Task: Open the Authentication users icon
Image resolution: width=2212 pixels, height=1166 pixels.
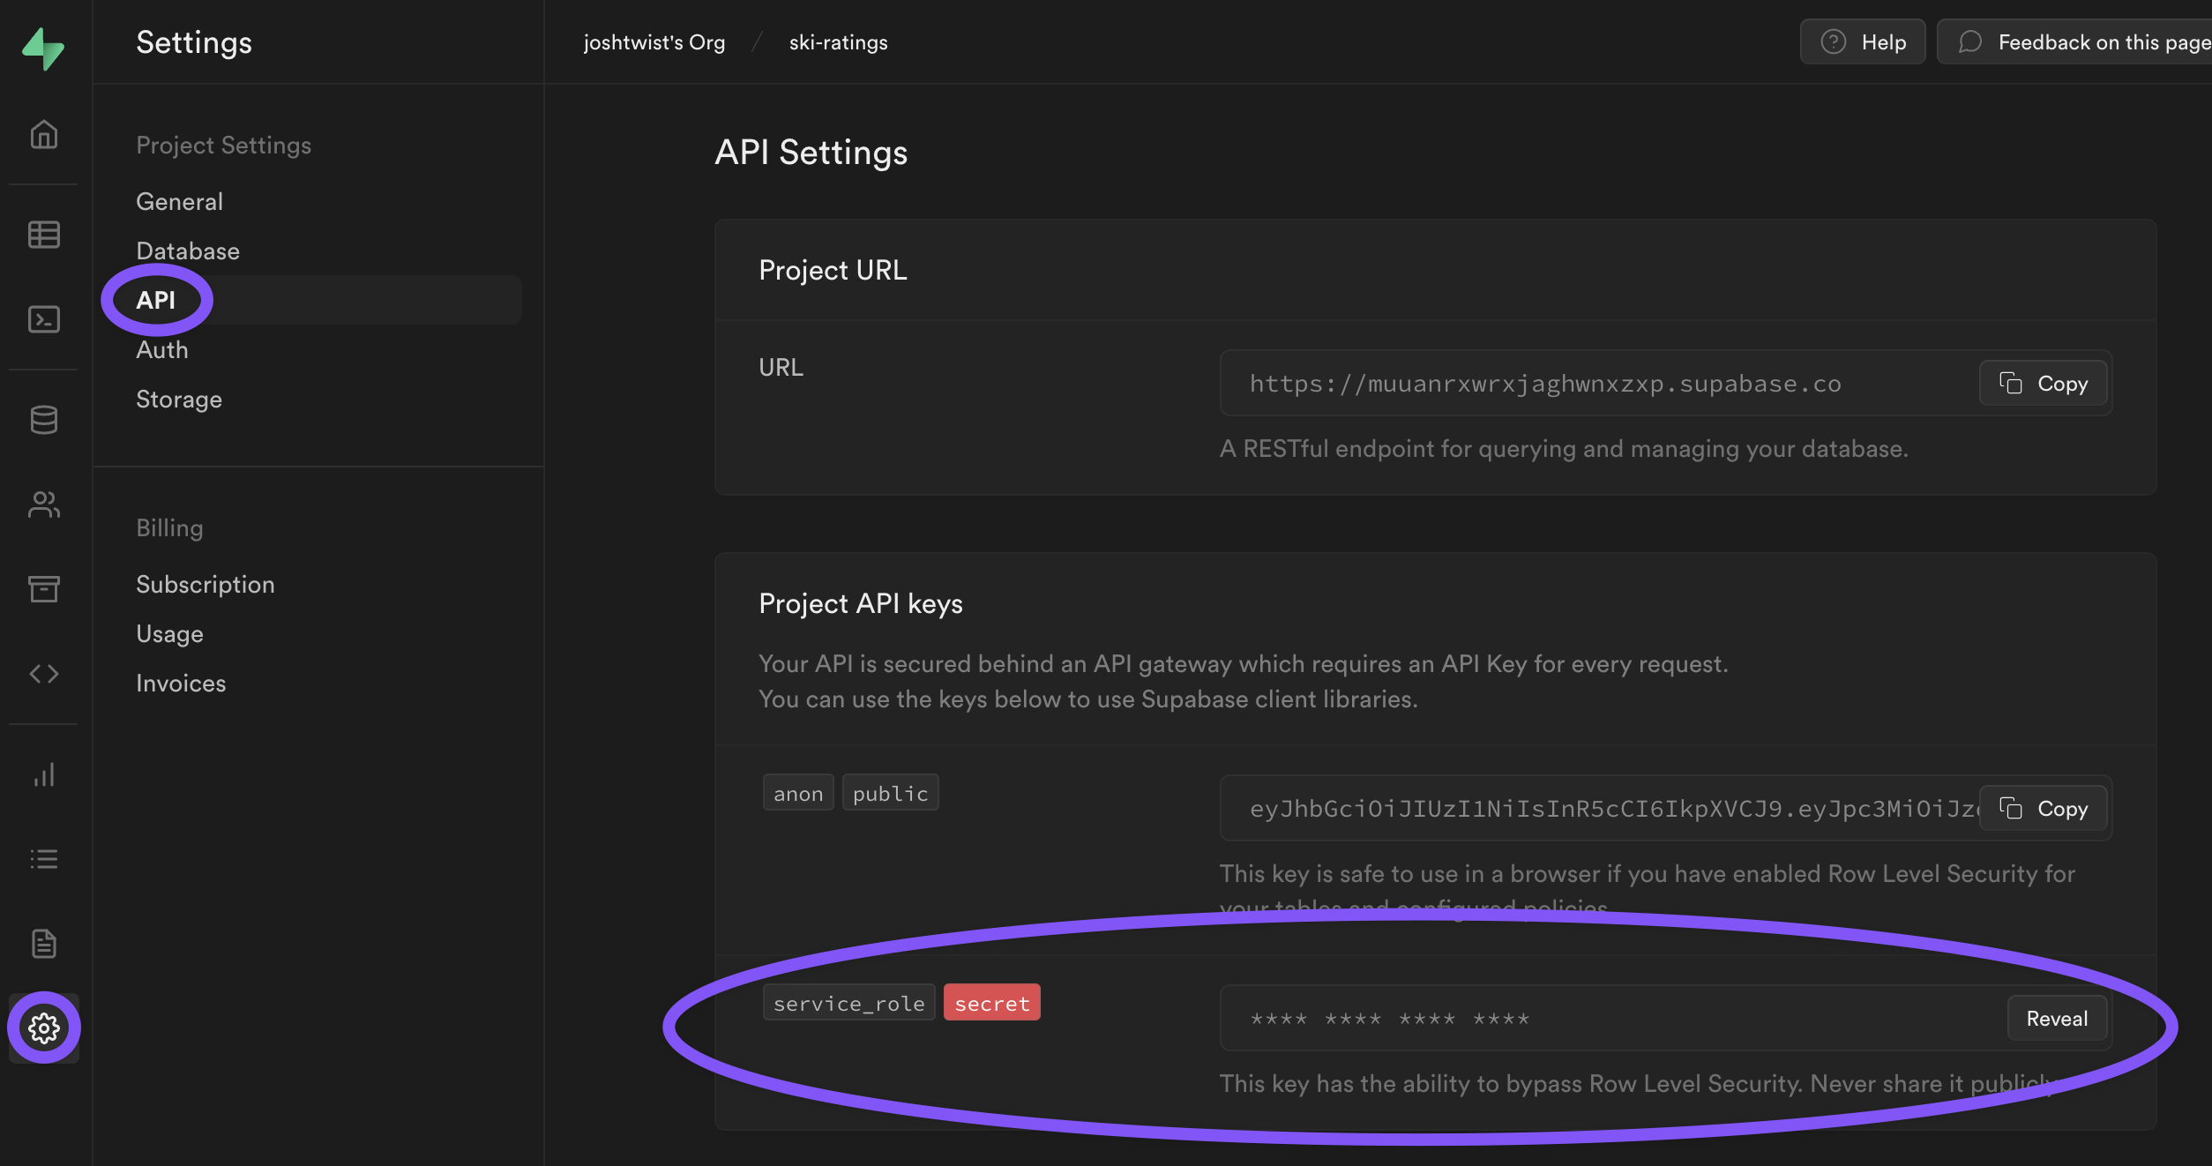Action: (44, 505)
